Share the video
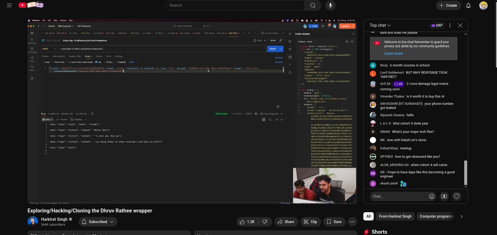Viewport: 497px width, 235px height. coord(285,222)
